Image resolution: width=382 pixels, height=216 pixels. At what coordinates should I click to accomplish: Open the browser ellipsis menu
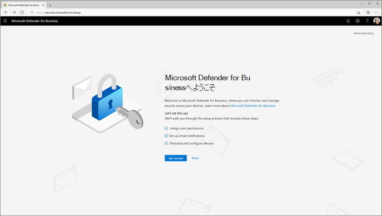[376, 13]
